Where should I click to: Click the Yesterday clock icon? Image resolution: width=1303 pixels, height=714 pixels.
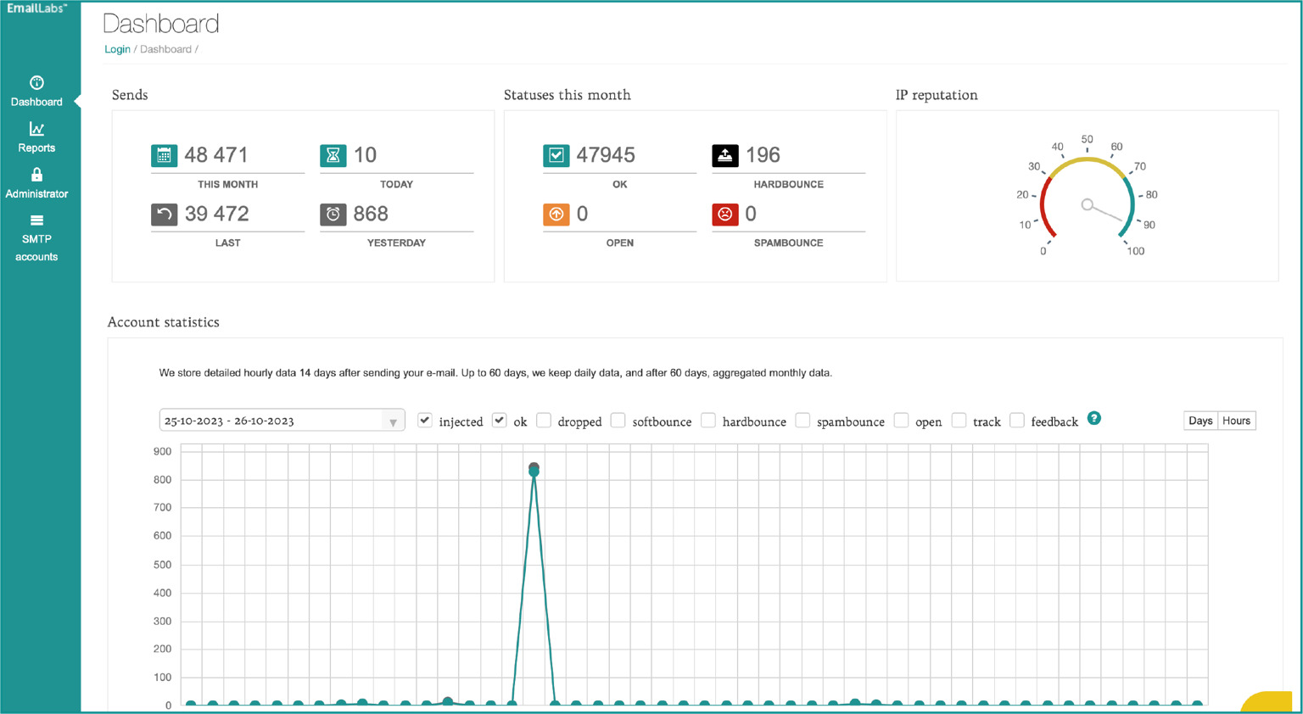[333, 214]
